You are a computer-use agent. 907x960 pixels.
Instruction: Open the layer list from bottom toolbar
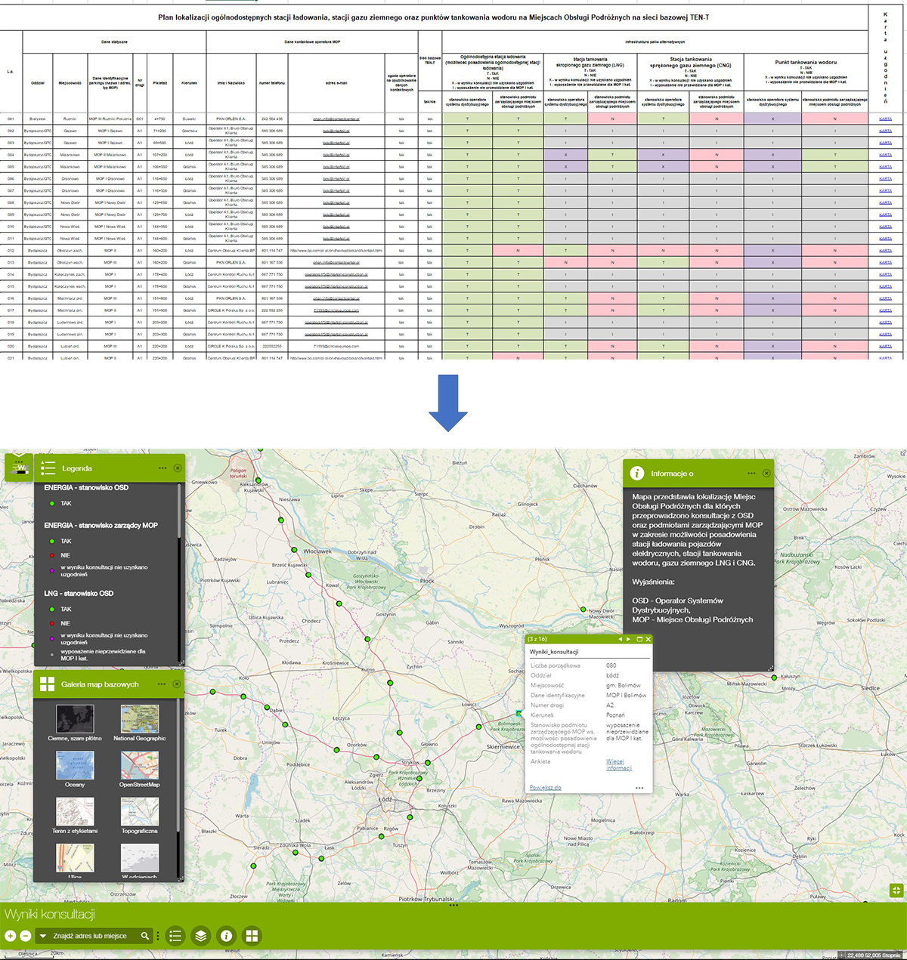(x=200, y=936)
